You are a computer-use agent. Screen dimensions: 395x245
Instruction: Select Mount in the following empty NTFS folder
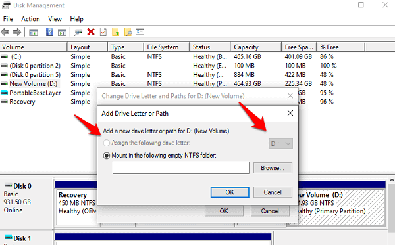tap(107, 156)
